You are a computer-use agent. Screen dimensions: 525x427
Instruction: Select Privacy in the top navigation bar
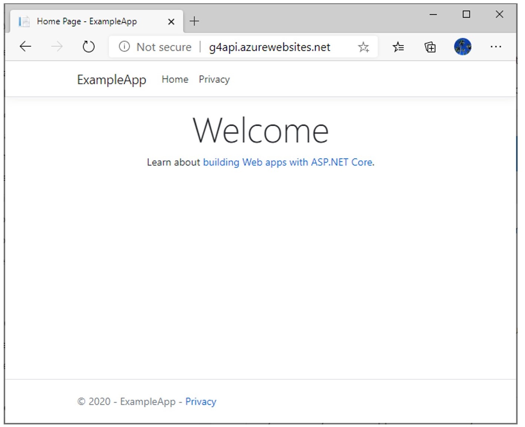pyautogui.click(x=214, y=79)
